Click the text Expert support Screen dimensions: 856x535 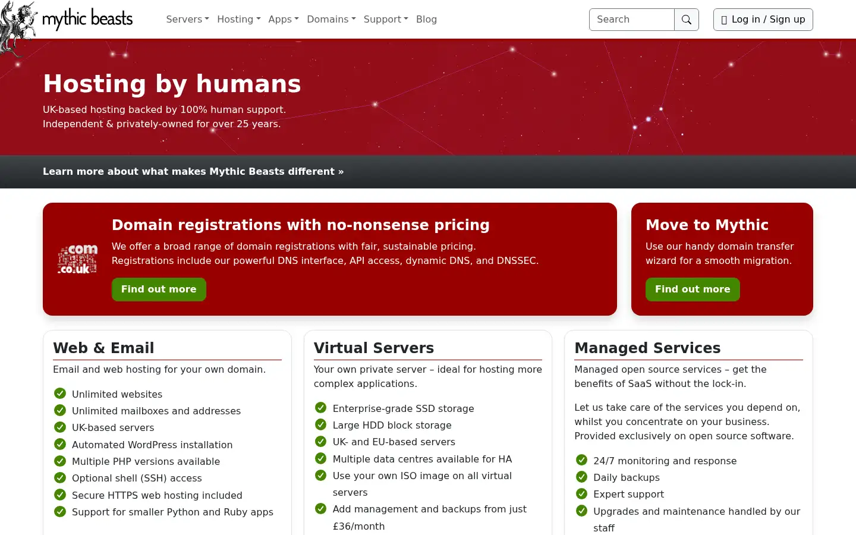click(x=628, y=494)
